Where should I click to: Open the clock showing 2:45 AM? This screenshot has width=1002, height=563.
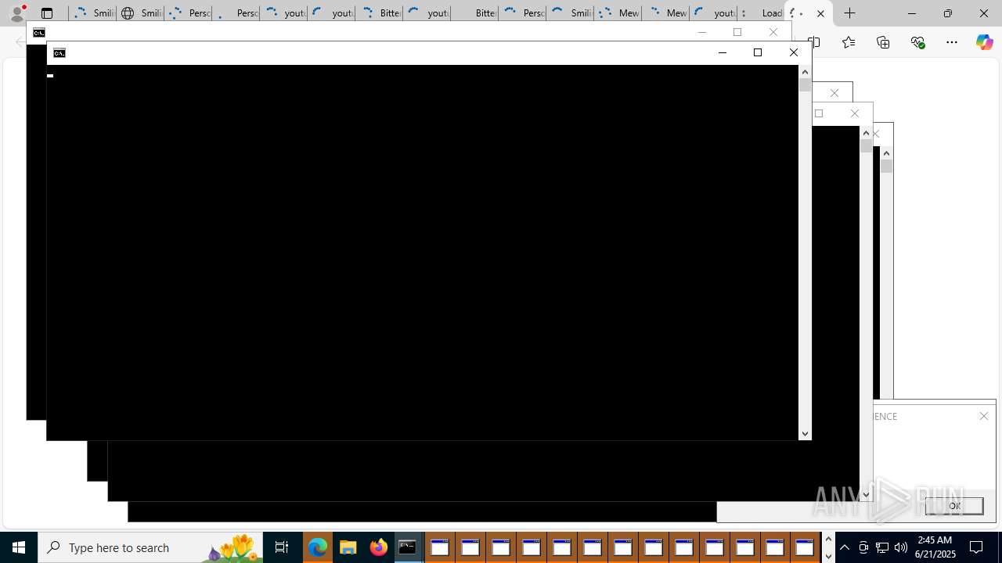(935, 547)
